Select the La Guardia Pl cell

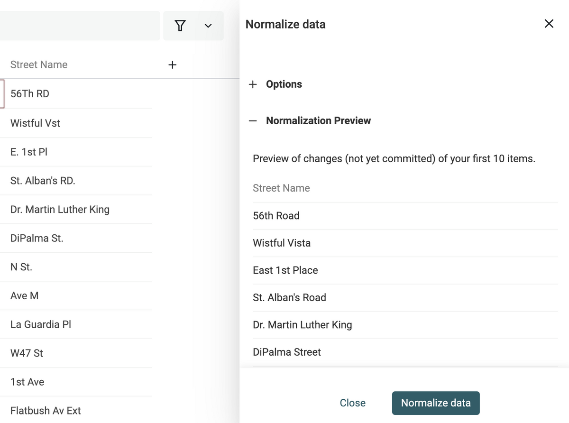point(41,325)
